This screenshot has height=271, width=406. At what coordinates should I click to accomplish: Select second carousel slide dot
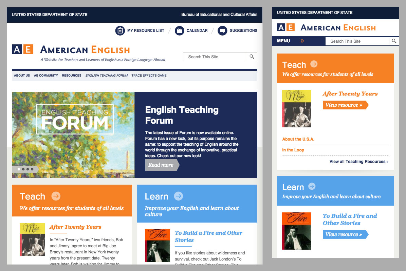(x=23, y=169)
